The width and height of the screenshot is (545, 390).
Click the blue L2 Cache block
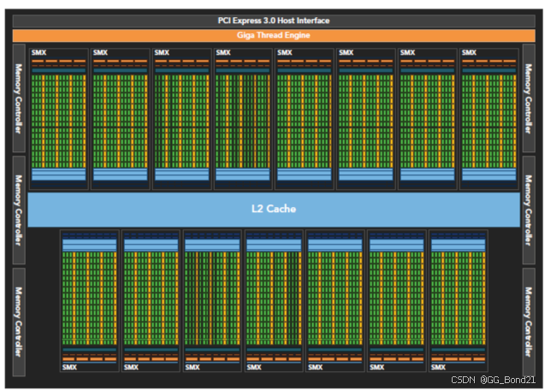pos(274,210)
